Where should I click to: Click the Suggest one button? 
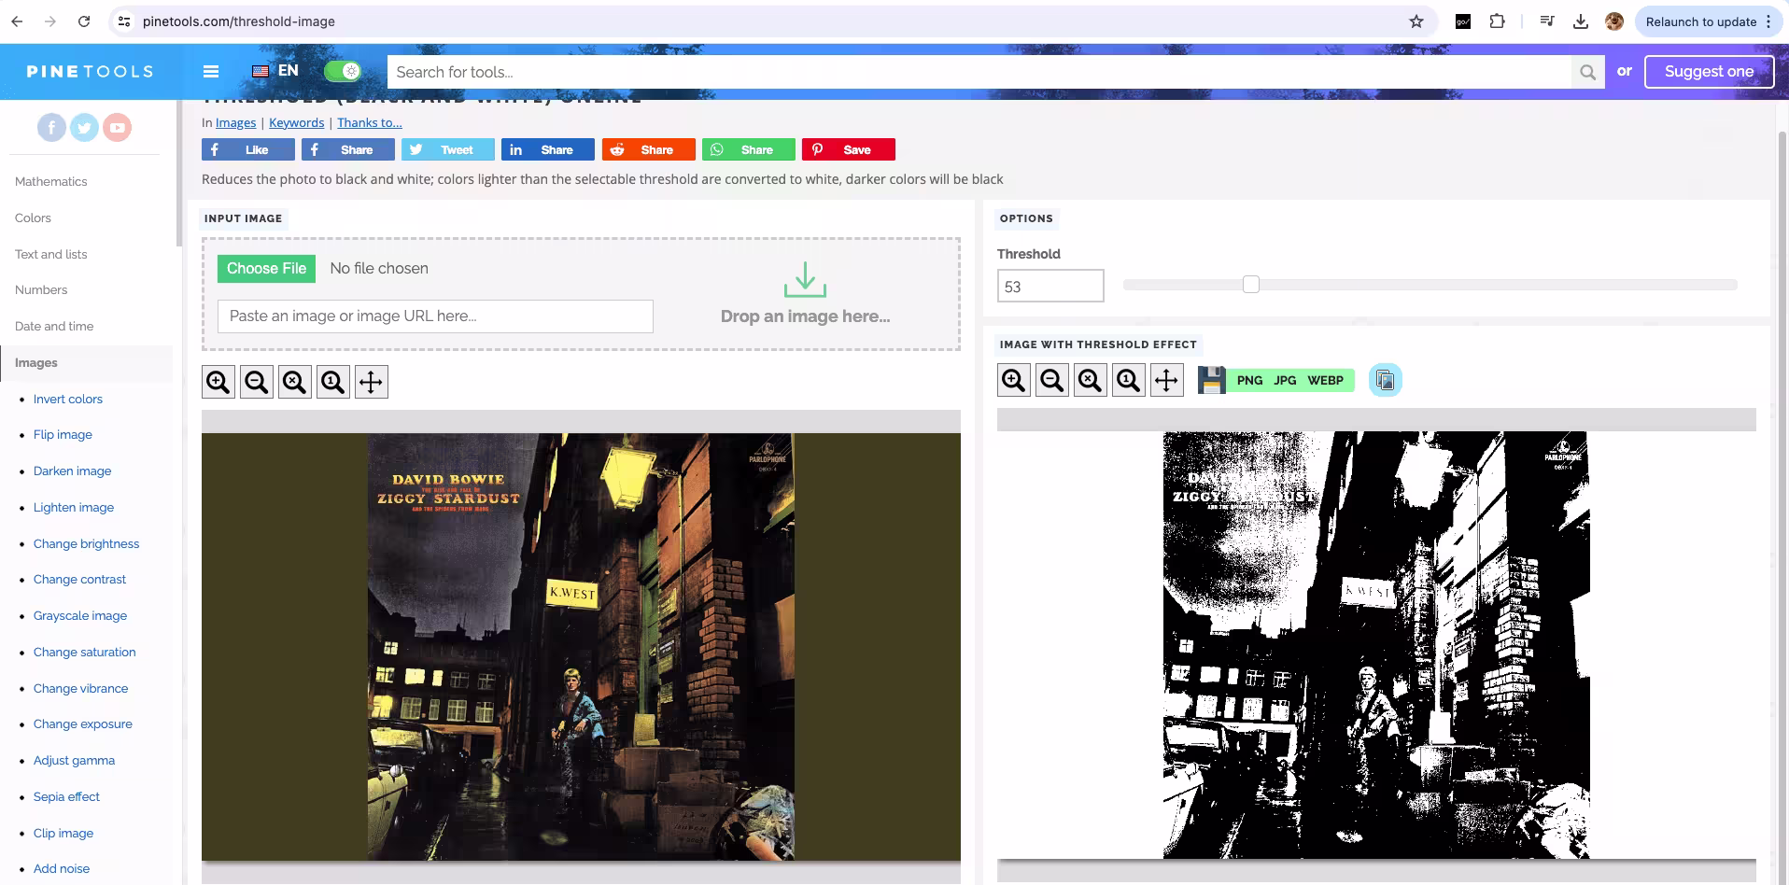pos(1709,71)
